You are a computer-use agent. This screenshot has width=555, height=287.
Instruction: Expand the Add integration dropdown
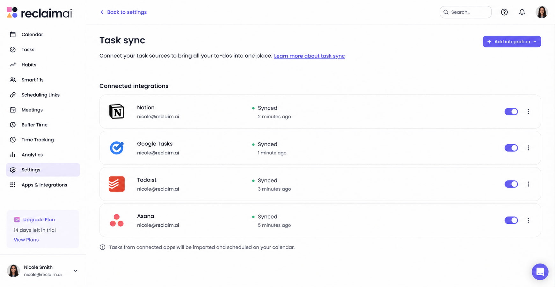[x=512, y=42]
